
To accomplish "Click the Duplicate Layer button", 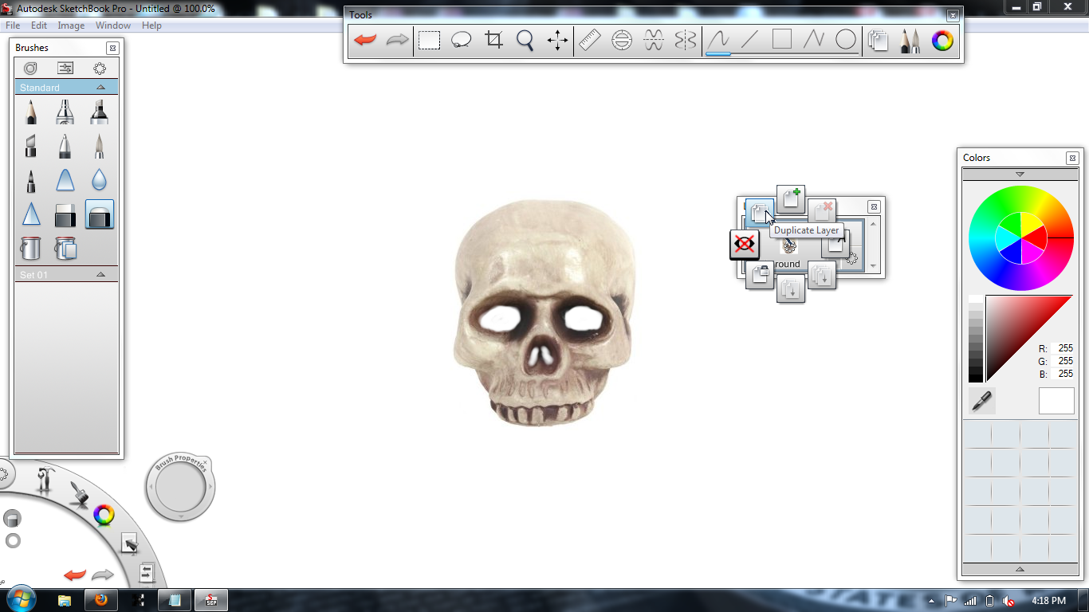I will point(760,212).
